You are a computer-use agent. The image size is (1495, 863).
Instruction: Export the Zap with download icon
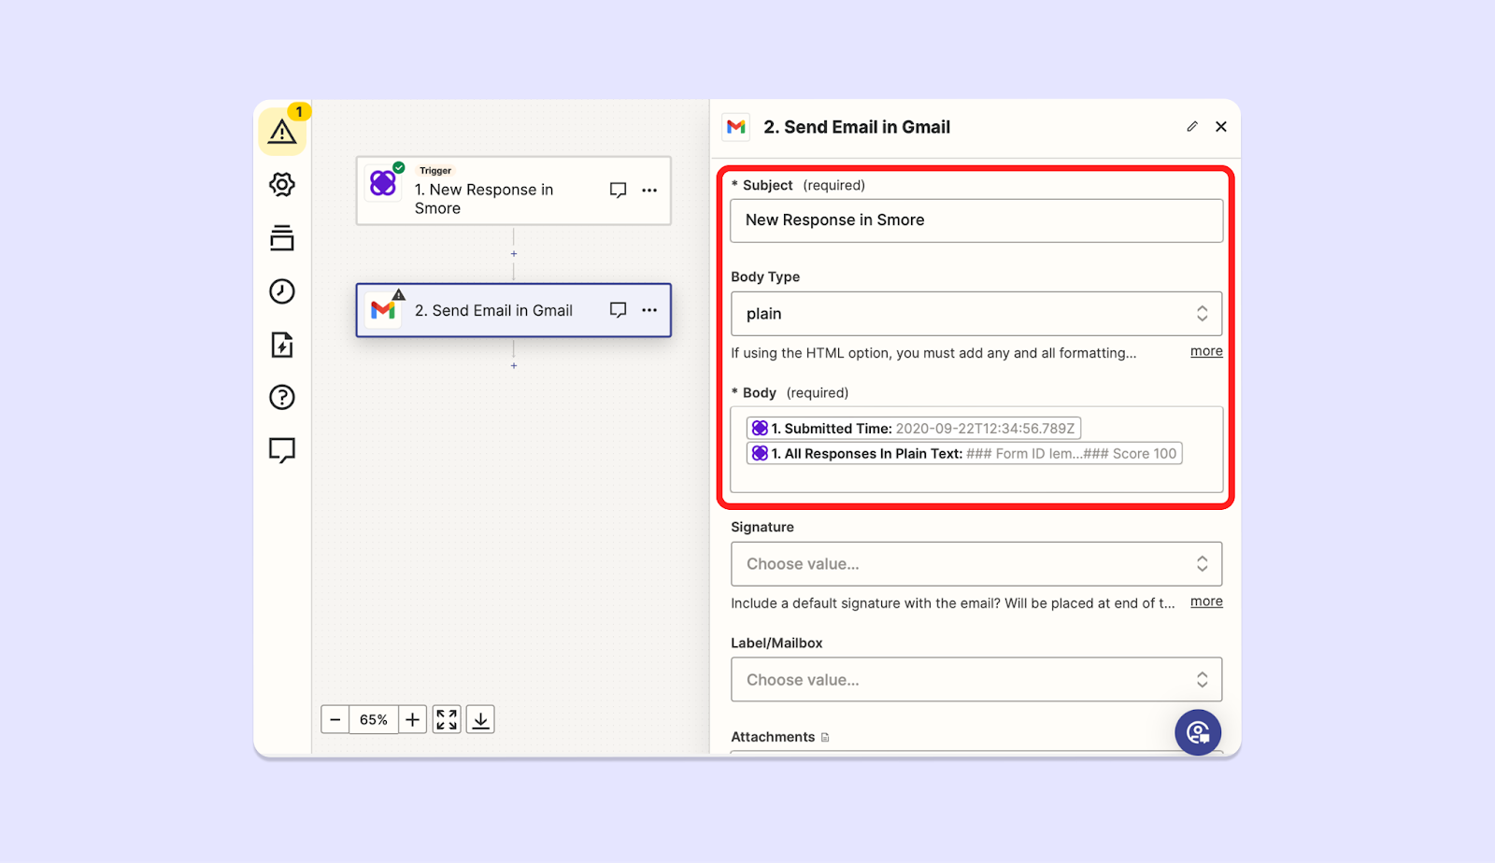pyautogui.click(x=480, y=720)
